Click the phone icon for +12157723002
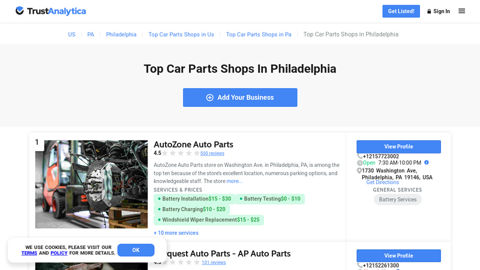Screen dimensions: 480x270 coord(359,157)
